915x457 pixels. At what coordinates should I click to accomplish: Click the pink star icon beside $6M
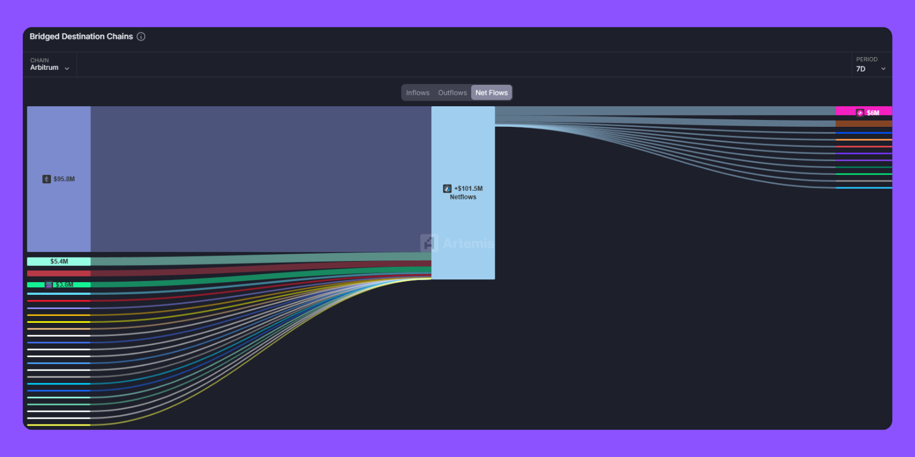tap(860, 113)
